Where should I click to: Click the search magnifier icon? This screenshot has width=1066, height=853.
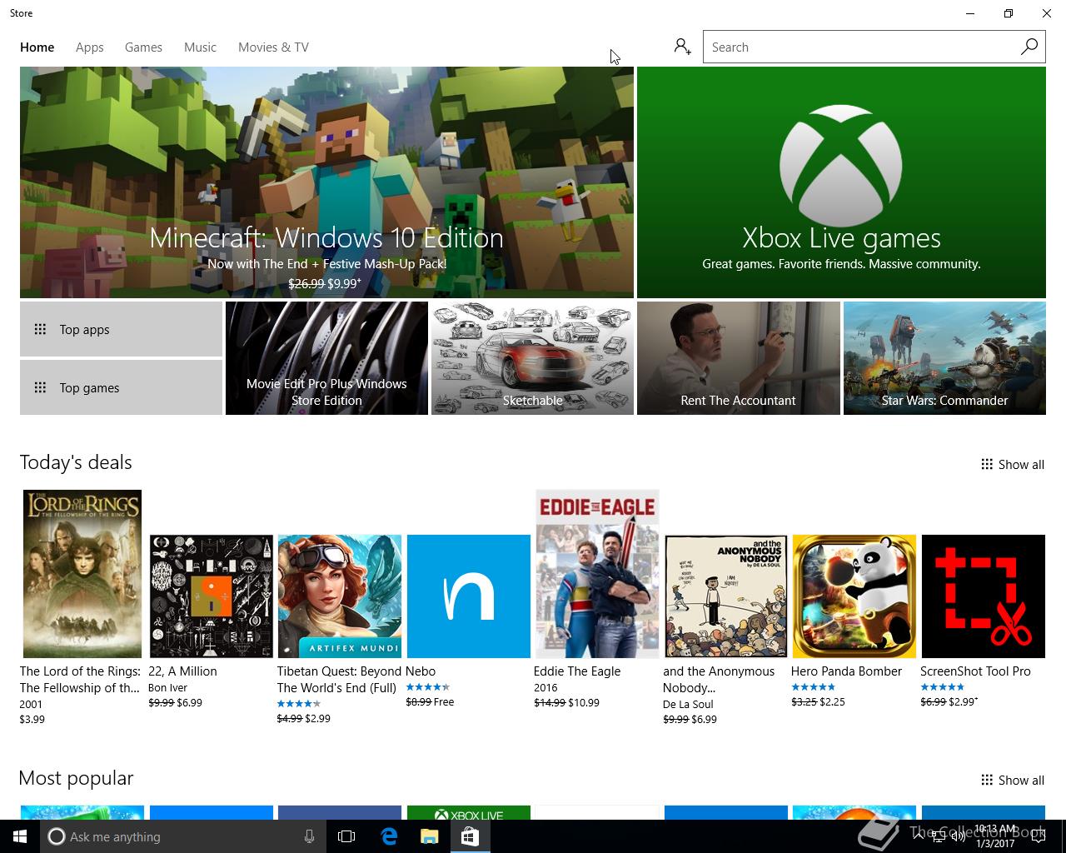click(1029, 47)
